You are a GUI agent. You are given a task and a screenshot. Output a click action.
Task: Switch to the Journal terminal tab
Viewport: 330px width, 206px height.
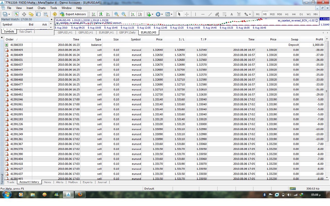point(102,182)
